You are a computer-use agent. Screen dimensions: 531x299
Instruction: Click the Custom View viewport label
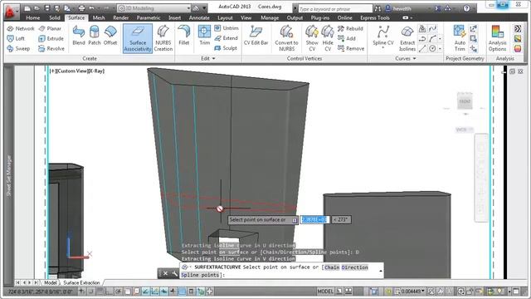72,71
